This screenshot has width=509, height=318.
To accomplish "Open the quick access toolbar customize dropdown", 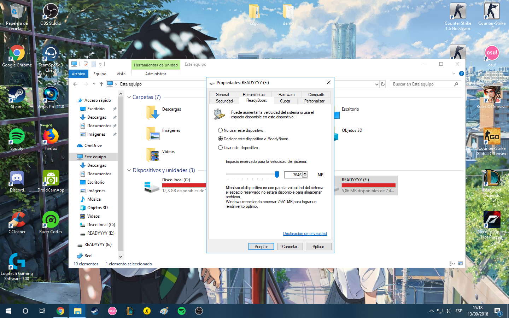I will click(100, 64).
